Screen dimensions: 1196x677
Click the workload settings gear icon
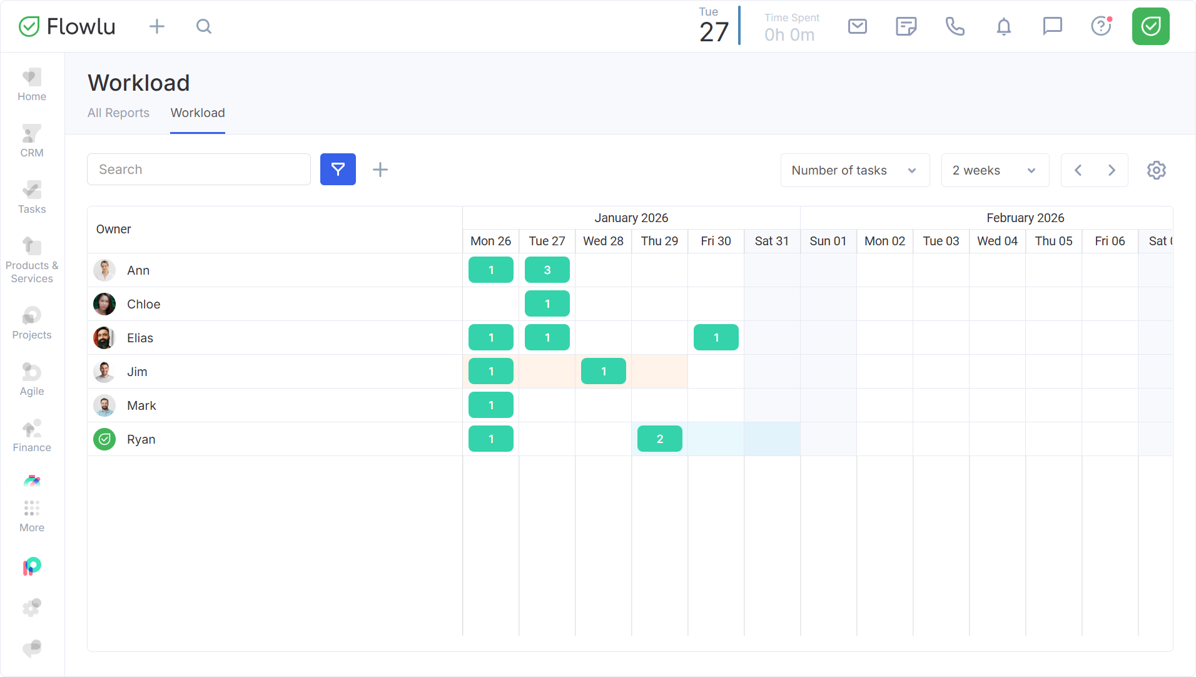tap(1156, 170)
